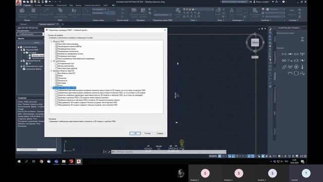Image resolution: width=323 pixels, height=182 pixels.
Task: Click the Project Manager horizontal scrollbar
Action: (x=36, y=150)
